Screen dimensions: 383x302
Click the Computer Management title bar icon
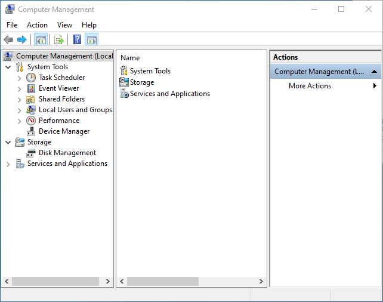pyautogui.click(x=10, y=10)
